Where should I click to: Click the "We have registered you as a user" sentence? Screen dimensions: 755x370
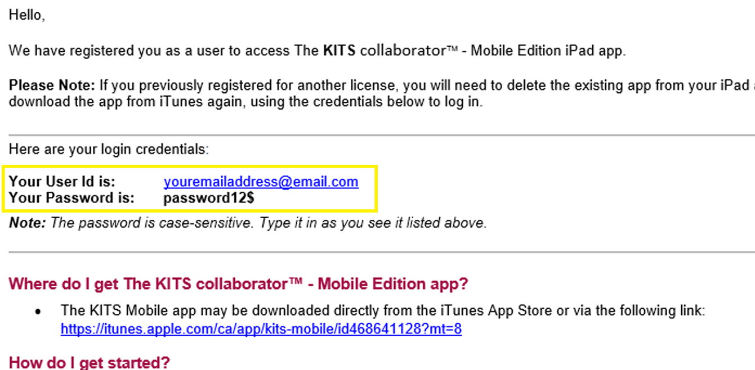[318, 51]
